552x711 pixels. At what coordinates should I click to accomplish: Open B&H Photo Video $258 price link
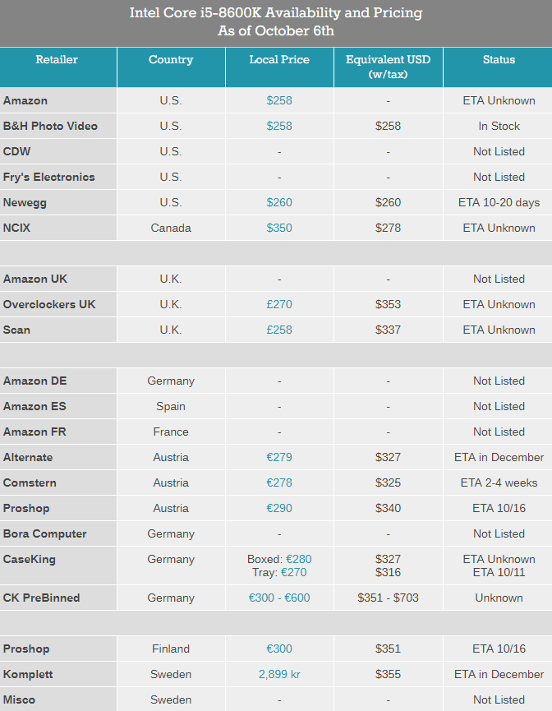coord(279,126)
